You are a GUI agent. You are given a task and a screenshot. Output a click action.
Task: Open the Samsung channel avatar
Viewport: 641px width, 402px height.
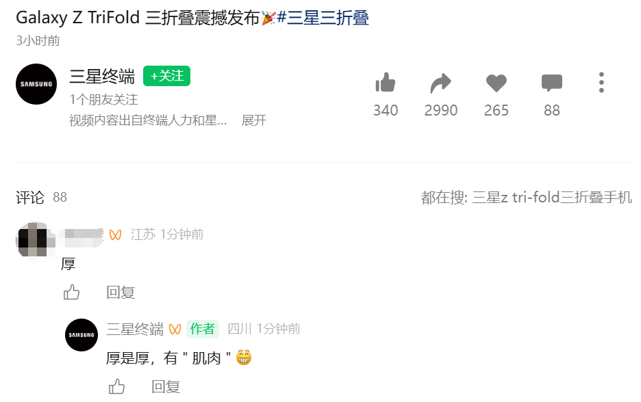[36, 84]
